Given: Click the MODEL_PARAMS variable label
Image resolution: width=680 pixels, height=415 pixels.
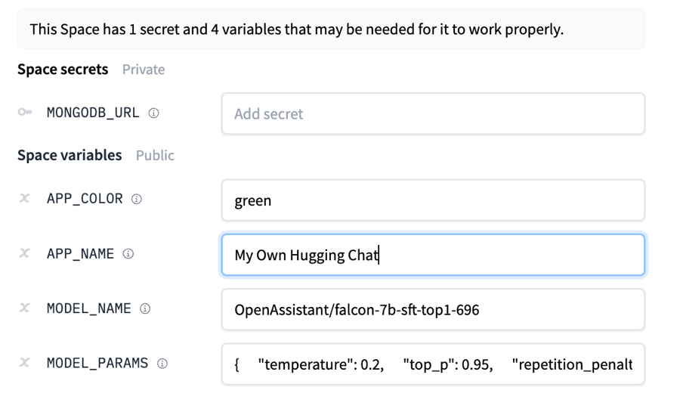Looking at the screenshot, I should tap(97, 363).
